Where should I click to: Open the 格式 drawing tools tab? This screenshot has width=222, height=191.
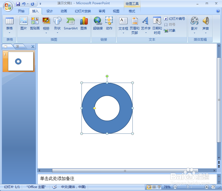click(x=132, y=11)
